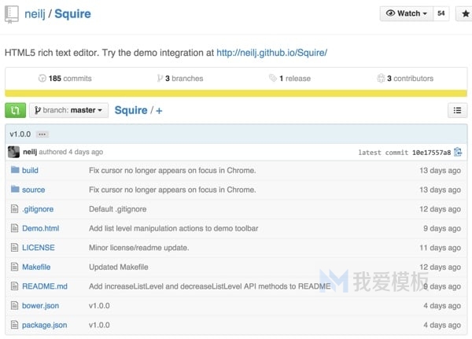Open the build row's commit message
The width and height of the screenshot is (472, 339).
point(172,171)
